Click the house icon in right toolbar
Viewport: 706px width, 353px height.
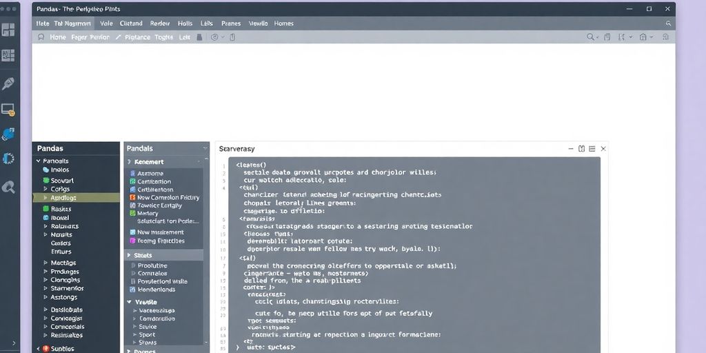click(643, 37)
